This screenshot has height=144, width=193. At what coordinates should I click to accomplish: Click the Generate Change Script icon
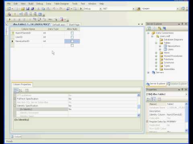[x=9, y=14]
